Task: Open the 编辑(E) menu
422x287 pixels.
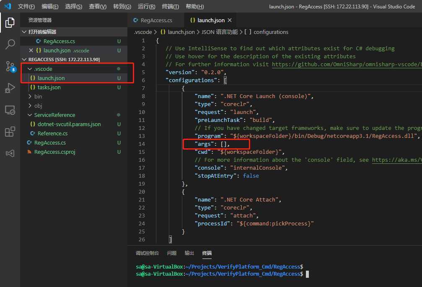Action: 50,6
